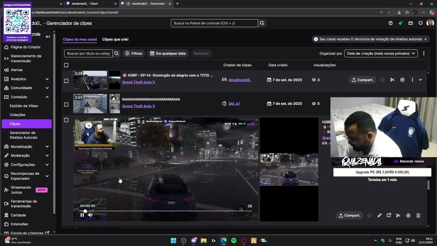The image size is (437, 246).
Task: Open the Dkl_p1 creator link
Action: point(234,104)
